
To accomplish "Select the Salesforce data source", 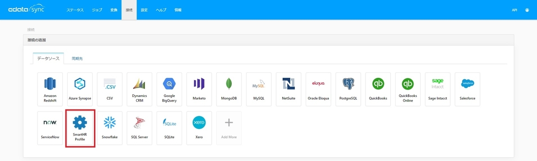I will tap(468, 89).
